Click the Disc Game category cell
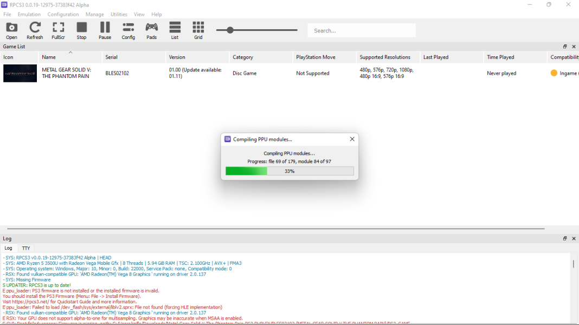Image resolution: width=579 pixels, height=325 pixels. [x=245, y=73]
